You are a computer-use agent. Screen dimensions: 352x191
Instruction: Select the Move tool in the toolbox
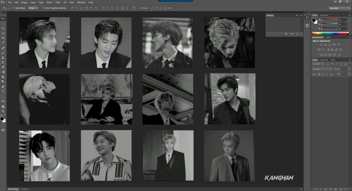[x=3, y=19]
